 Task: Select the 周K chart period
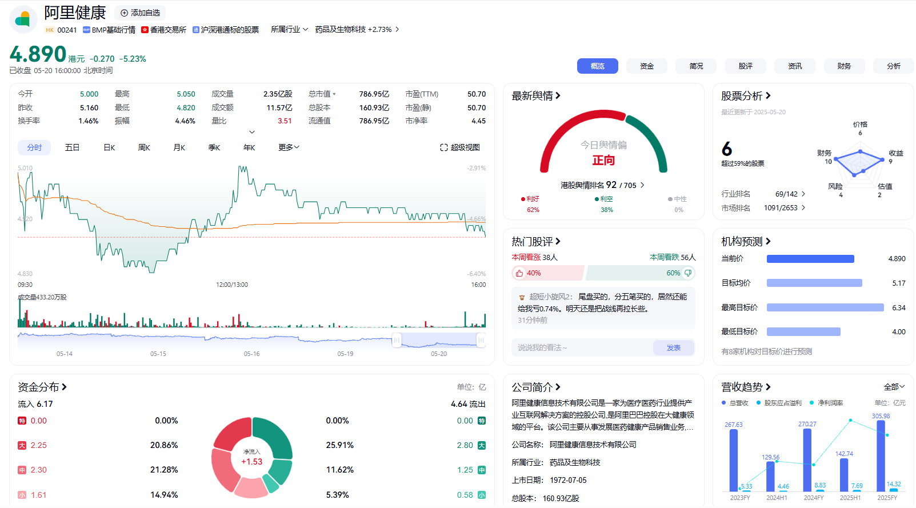coord(144,147)
